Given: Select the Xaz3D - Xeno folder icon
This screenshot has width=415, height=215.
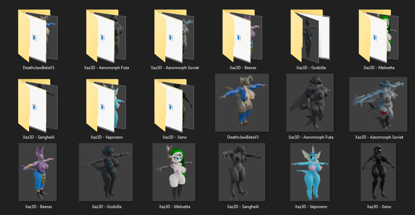Looking at the screenshot, I should [175, 106].
